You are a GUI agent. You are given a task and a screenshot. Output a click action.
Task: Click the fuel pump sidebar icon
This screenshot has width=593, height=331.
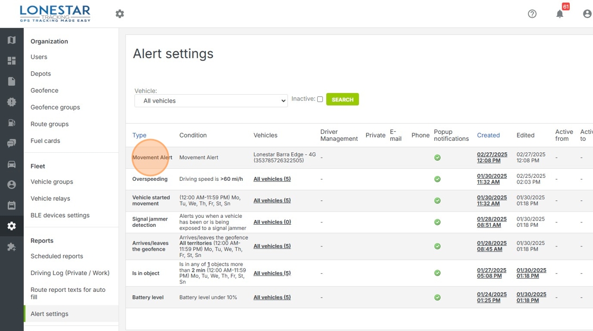click(12, 123)
